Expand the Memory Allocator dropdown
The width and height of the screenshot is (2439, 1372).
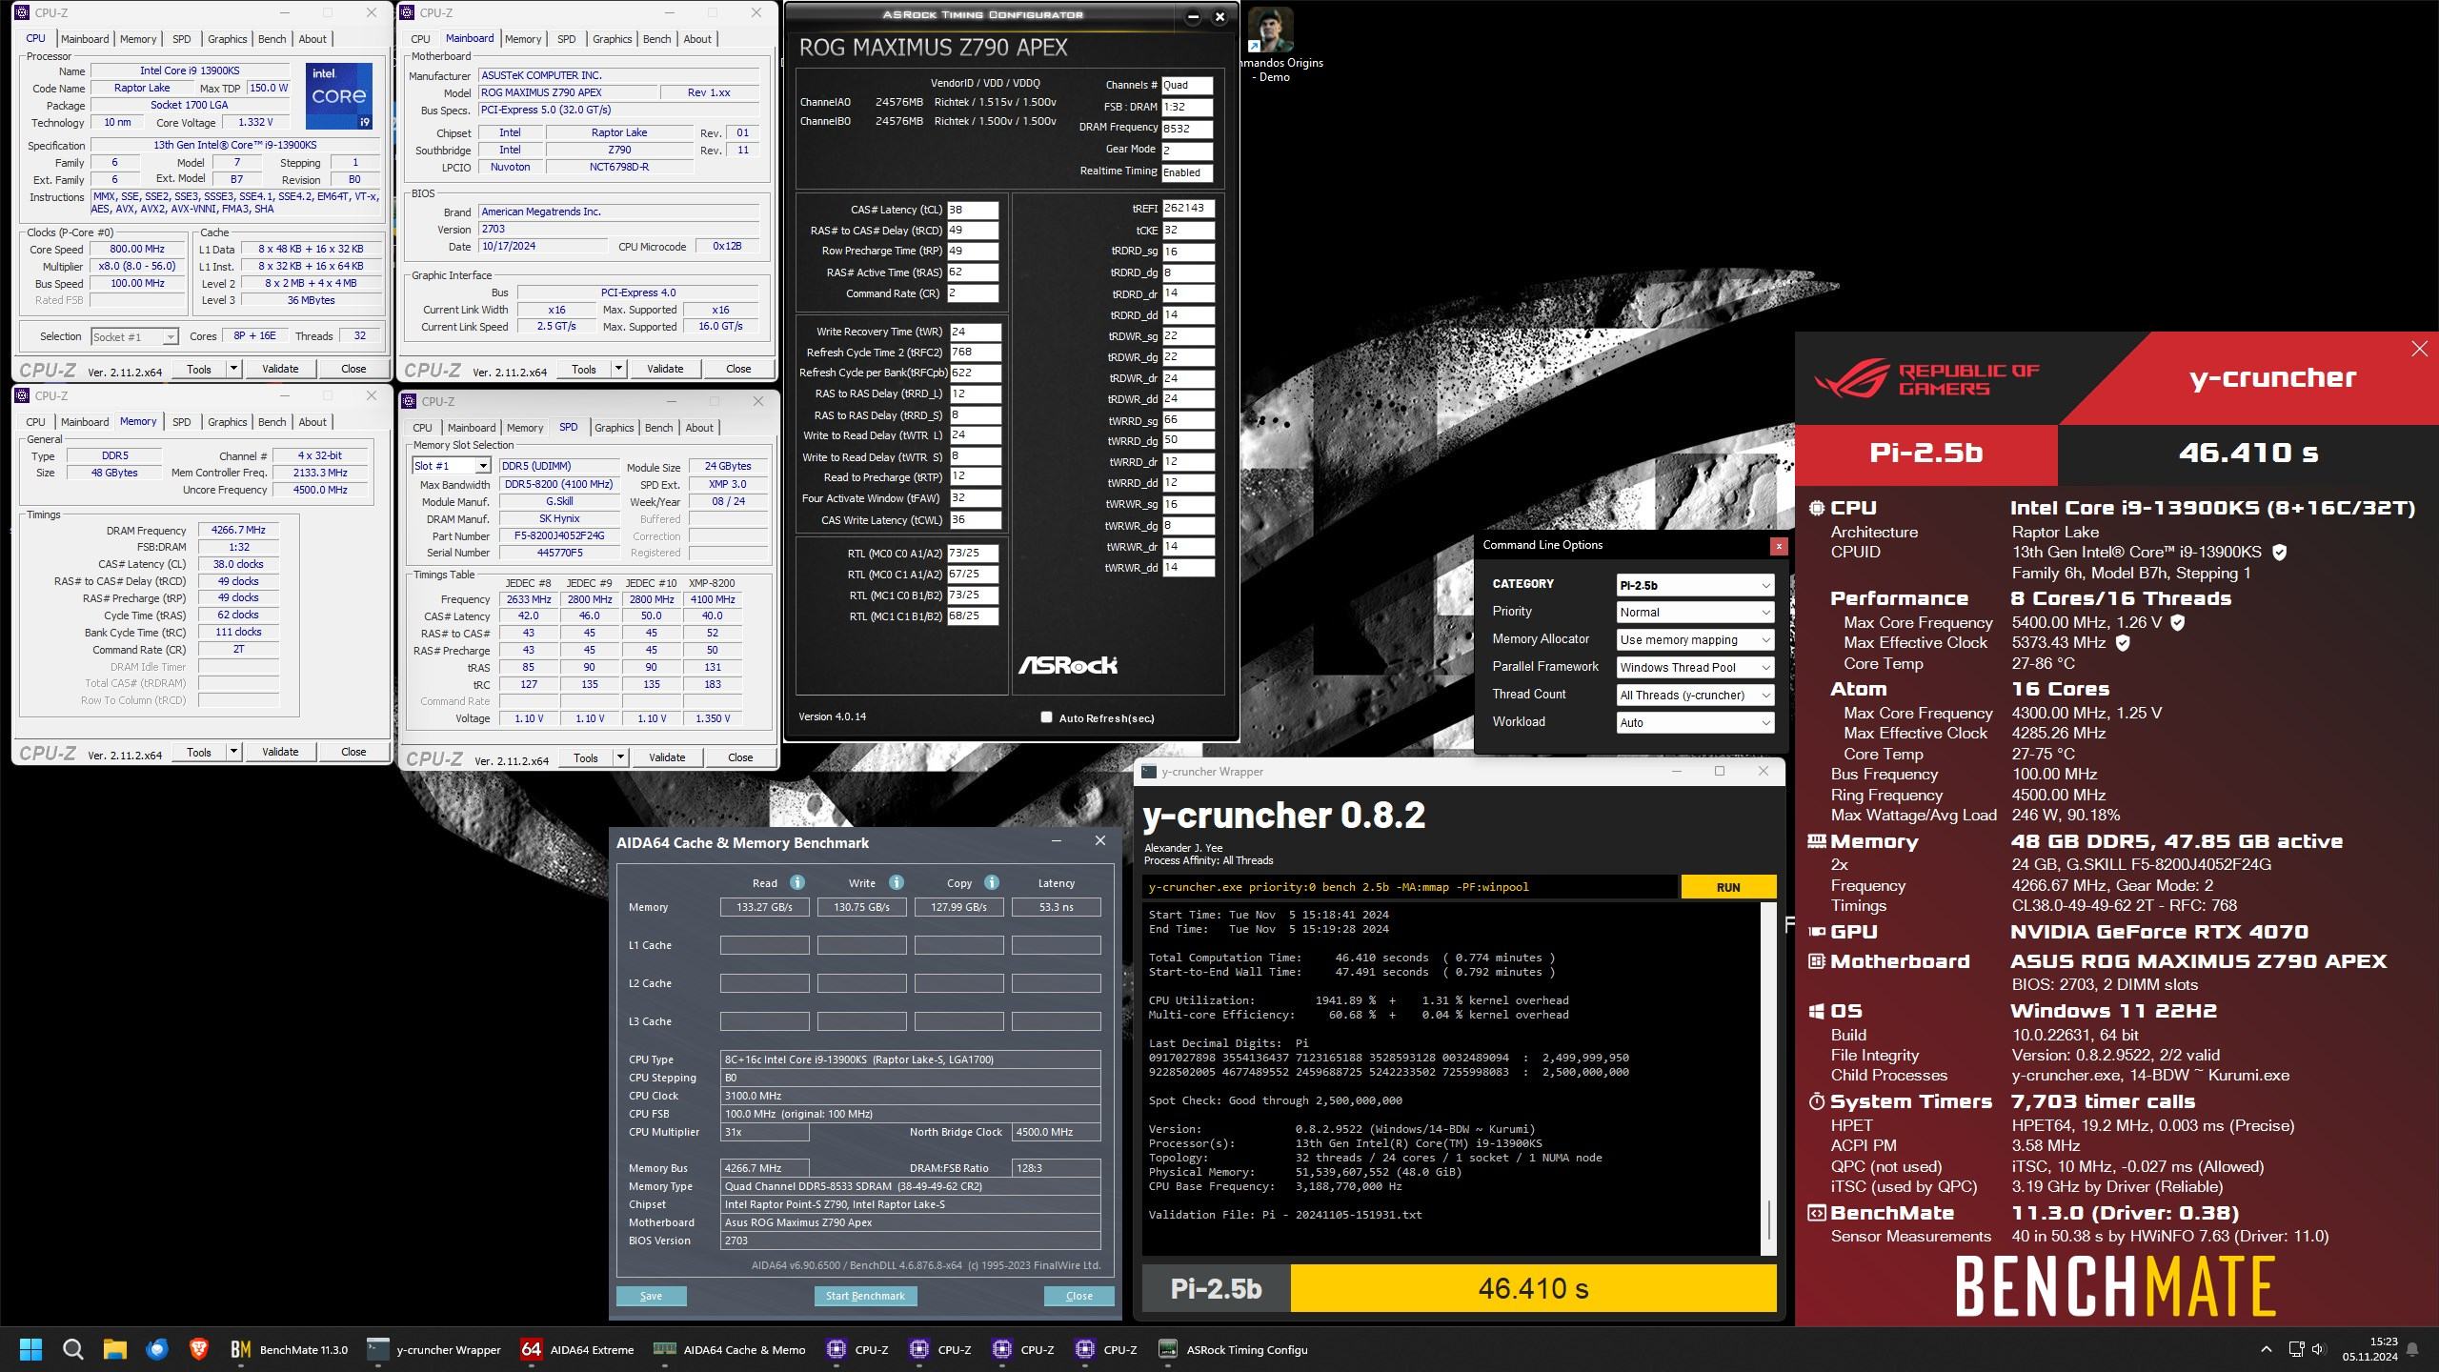tap(1695, 640)
